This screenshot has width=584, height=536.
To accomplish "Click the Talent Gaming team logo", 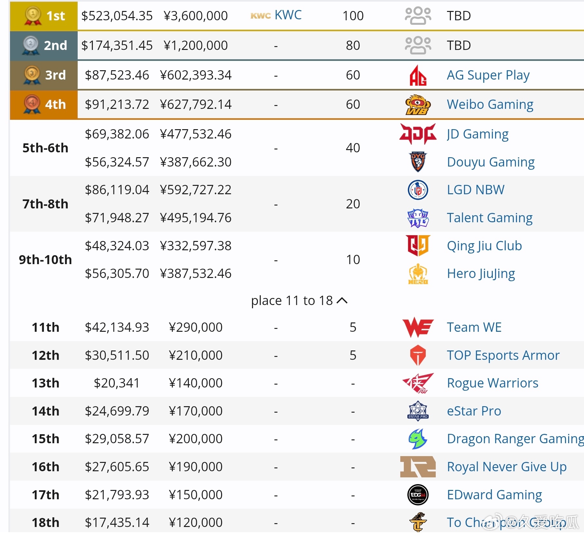I will point(418,218).
